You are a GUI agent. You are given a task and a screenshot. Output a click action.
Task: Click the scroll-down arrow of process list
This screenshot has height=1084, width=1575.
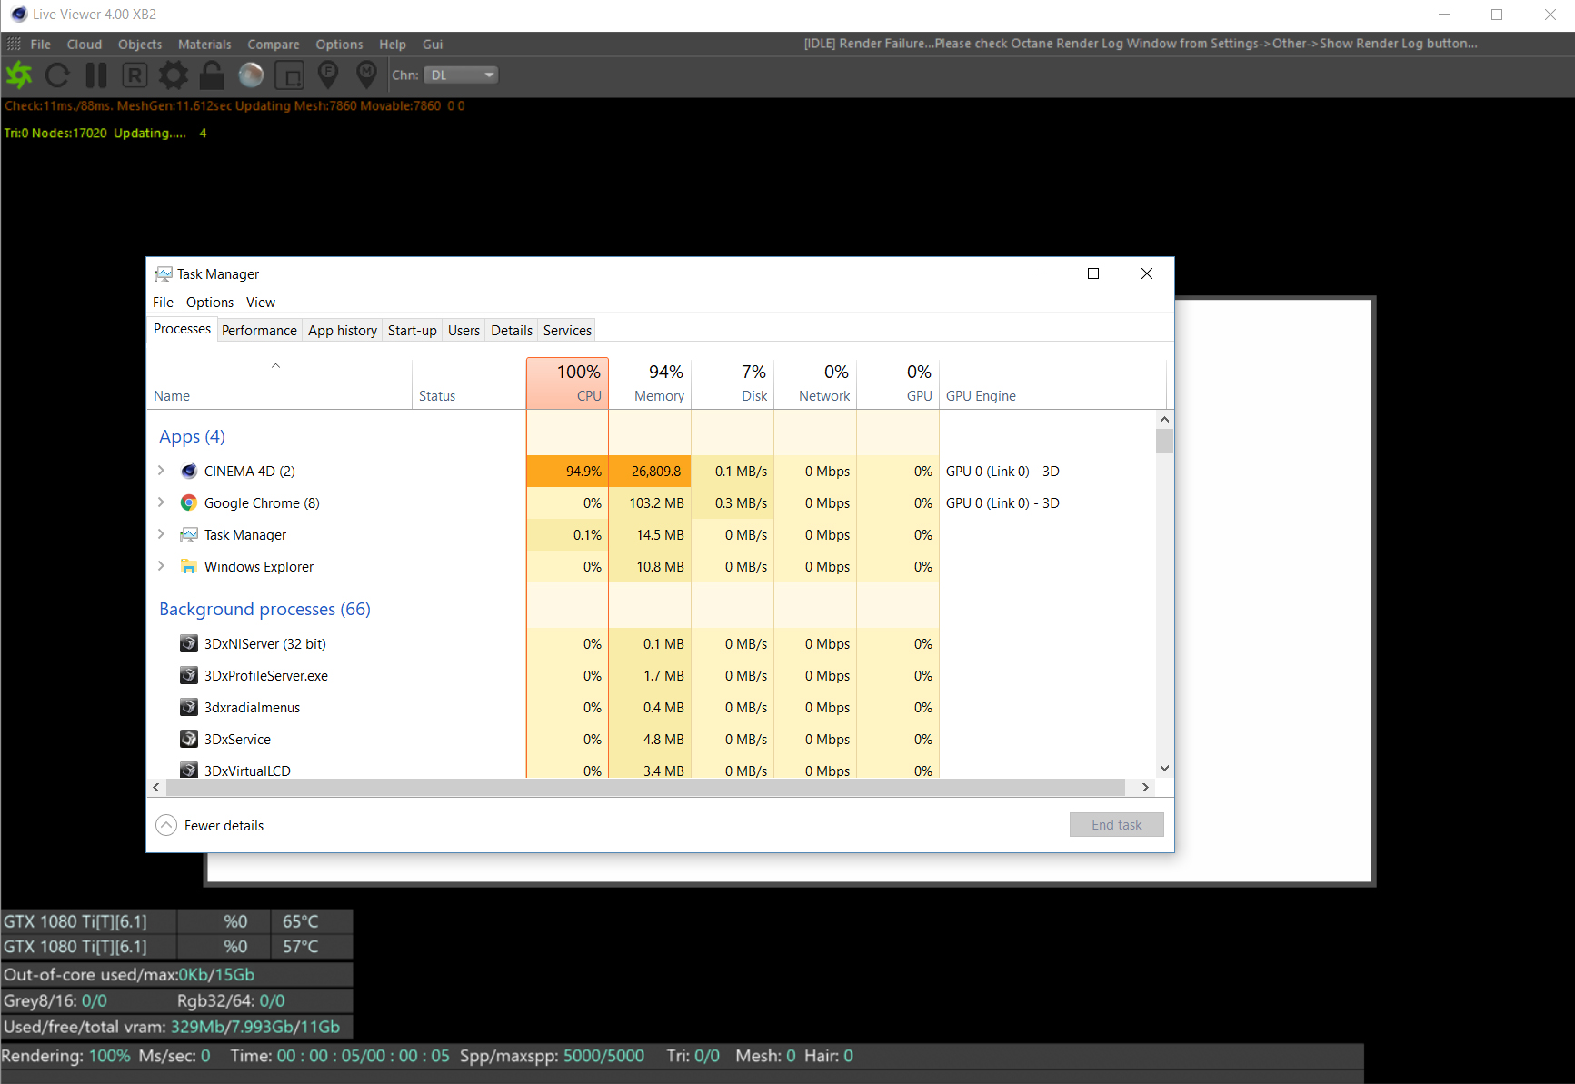[1164, 769]
